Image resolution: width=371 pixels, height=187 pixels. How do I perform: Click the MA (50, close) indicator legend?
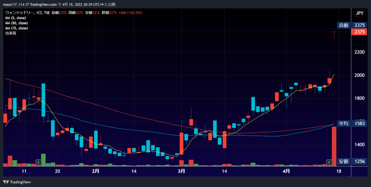point(17,23)
